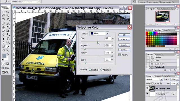This screenshot has width=180, height=101.
Task: Click the Yellow slider handle
Action: [112, 56]
